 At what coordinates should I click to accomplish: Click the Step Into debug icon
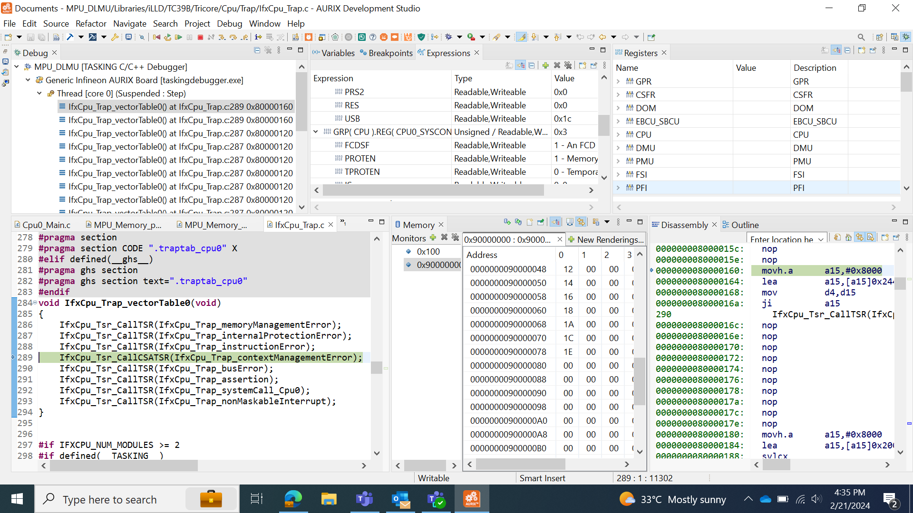click(x=222, y=37)
